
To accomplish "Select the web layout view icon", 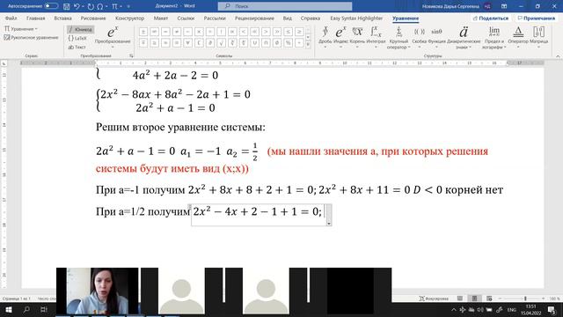I will click(489, 299).
